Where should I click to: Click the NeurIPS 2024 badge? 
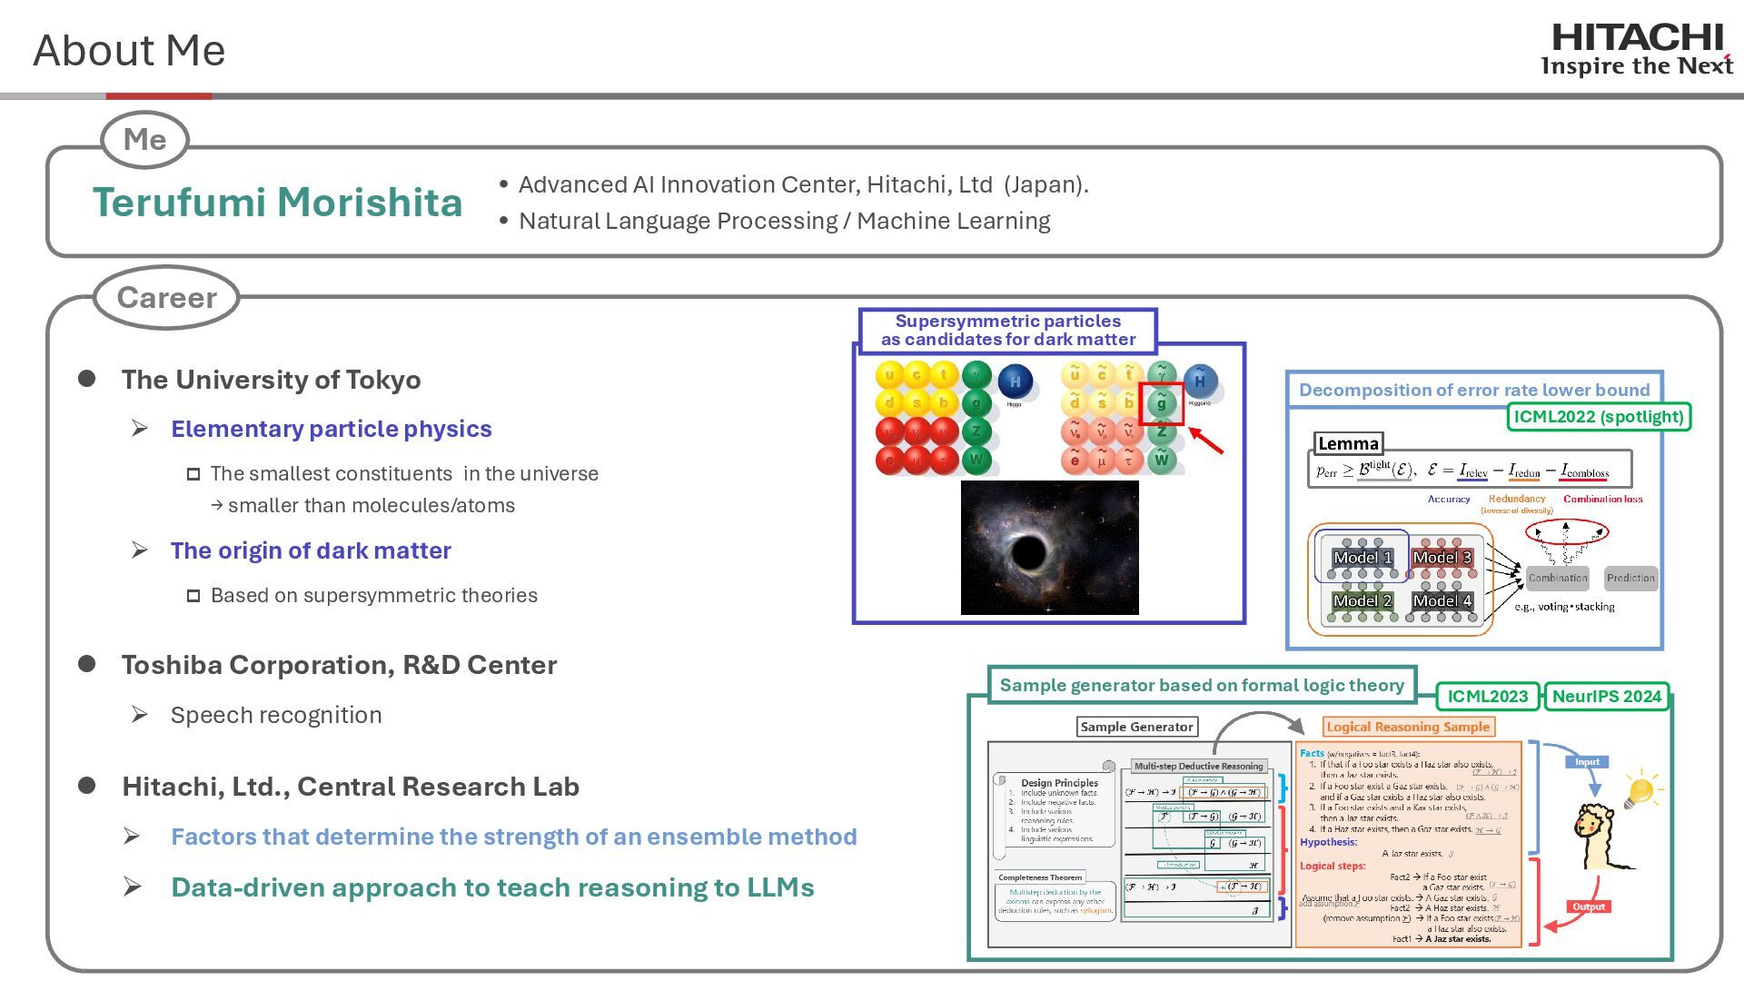[1606, 697]
